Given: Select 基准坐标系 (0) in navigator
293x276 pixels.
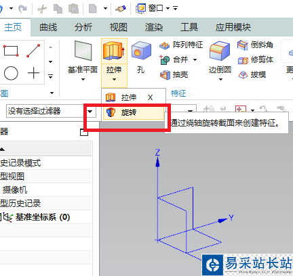Looking at the screenshot, I should [43, 217].
